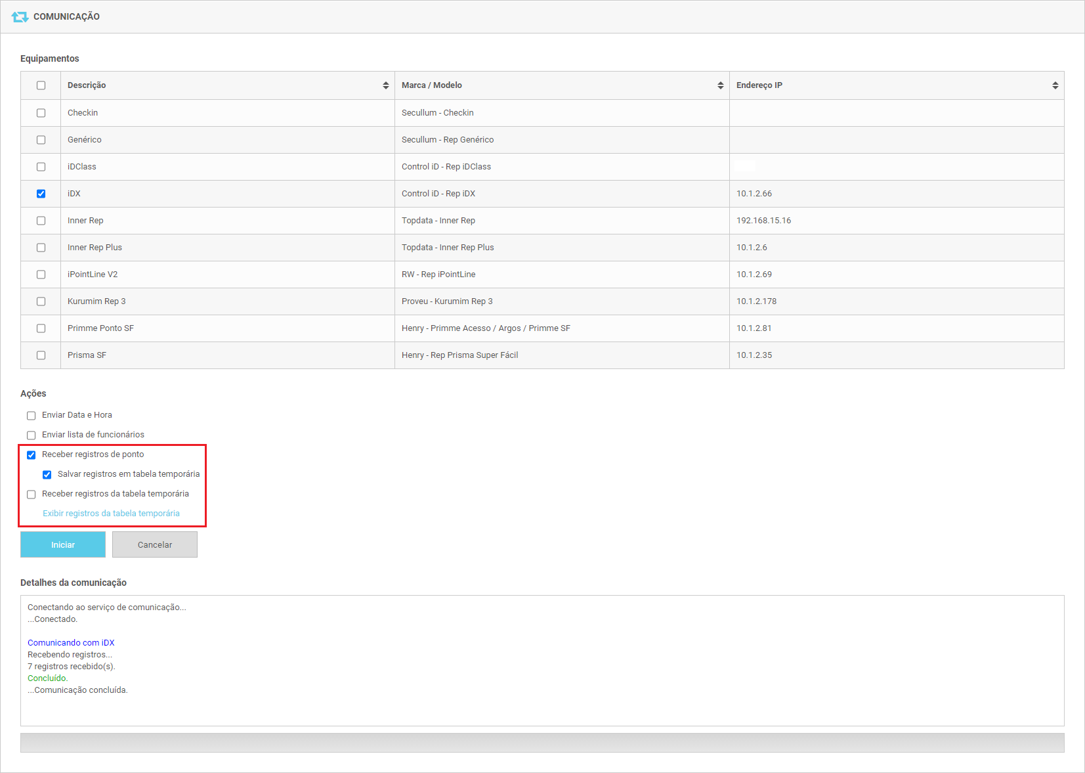1085x773 pixels.
Task: Toggle the select-all equipment checkbox in header
Action: point(41,85)
